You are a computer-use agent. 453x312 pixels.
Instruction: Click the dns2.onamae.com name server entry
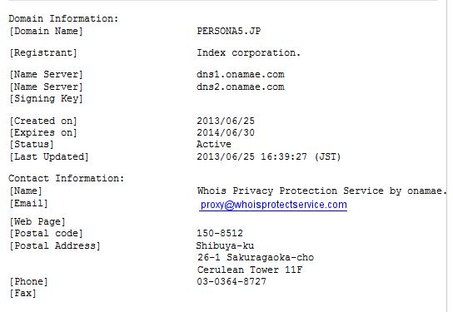(x=241, y=87)
